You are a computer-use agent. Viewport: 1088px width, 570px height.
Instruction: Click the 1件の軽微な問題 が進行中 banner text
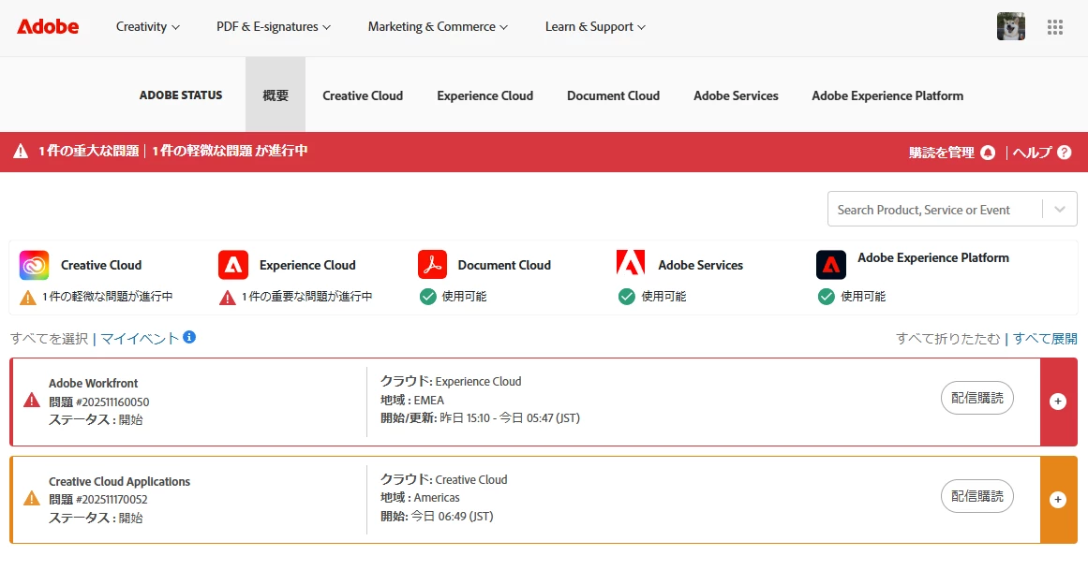point(230,151)
